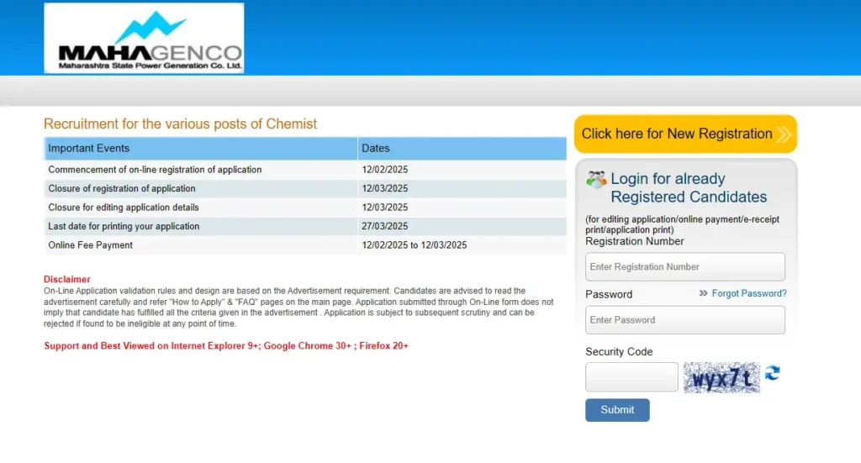The width and height of the screenshot is (861, 463).
Task: Submit the login form
Action: tap(617, 410)
